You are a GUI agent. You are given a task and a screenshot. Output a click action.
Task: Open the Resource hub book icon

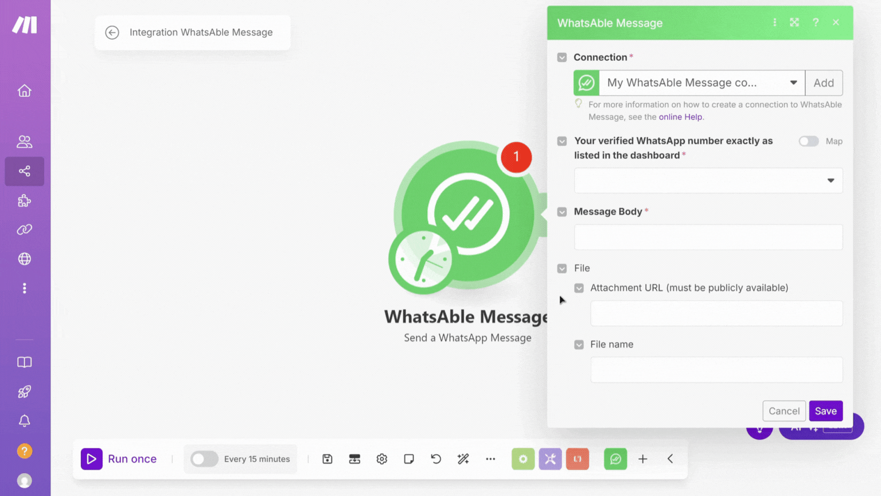coord(24,362)
